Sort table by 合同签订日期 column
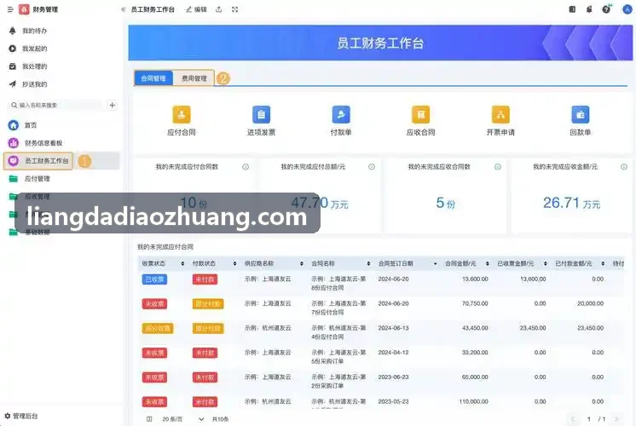This screenshot has width=636, height=426. 435,263
